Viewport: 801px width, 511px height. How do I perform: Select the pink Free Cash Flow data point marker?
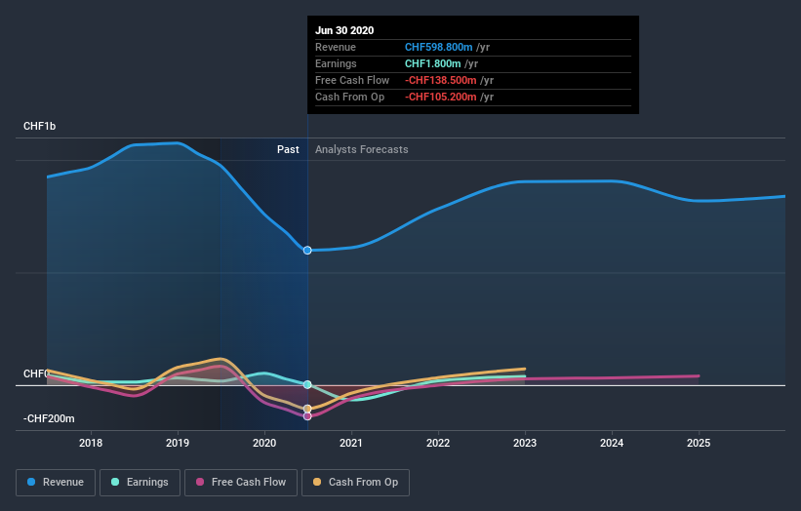pyautogui.click(x=307, y=416)
